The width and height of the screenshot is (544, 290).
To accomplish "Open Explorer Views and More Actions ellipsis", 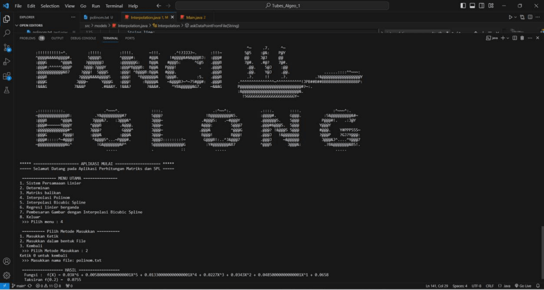I will [x=73, y=17].
